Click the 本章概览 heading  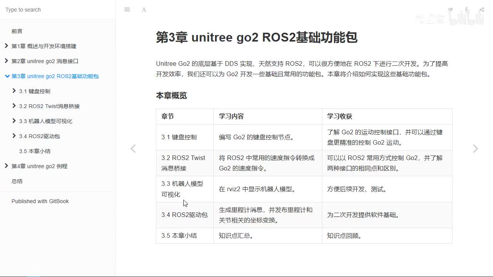(x=171, y=96)
